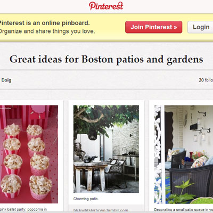
Task: Open the small patio space pin image
Action: click(184, 154)
